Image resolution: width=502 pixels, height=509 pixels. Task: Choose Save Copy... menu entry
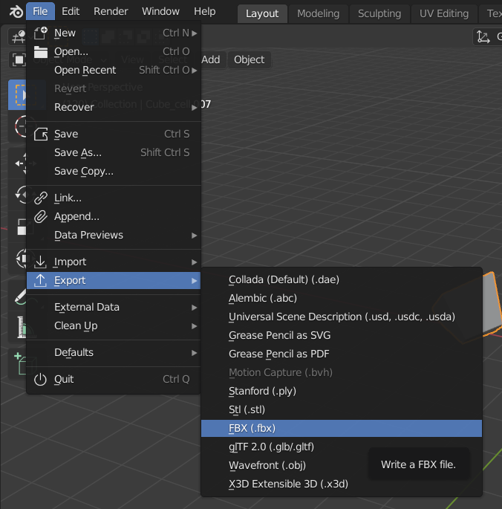(x=114, y=171)
